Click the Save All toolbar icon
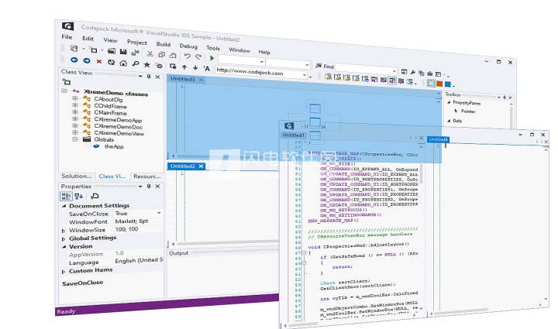Image resolution: width=558 pixels, height=329 pixels. click(x=135, y=53)
